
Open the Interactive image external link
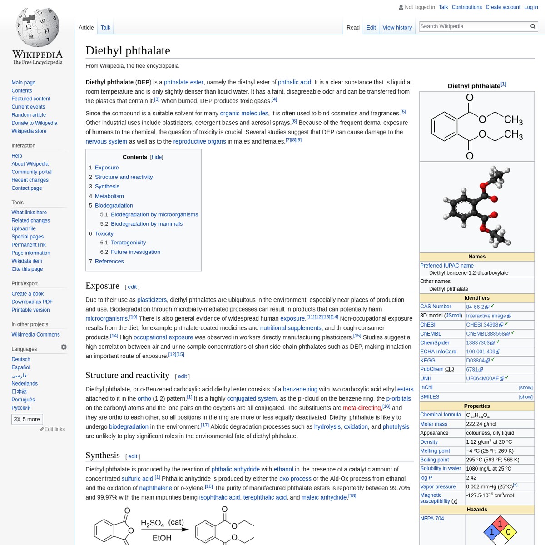click(486, 316)
